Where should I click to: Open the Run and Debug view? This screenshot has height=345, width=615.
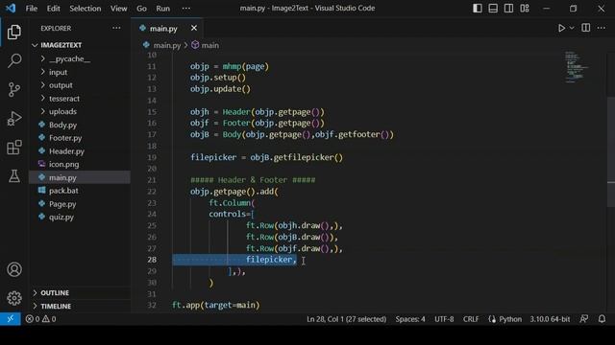point(14,119)
